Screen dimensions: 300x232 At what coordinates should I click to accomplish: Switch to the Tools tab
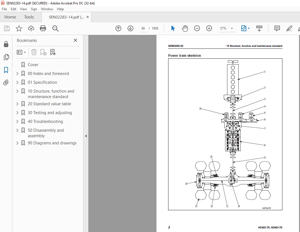29,17
